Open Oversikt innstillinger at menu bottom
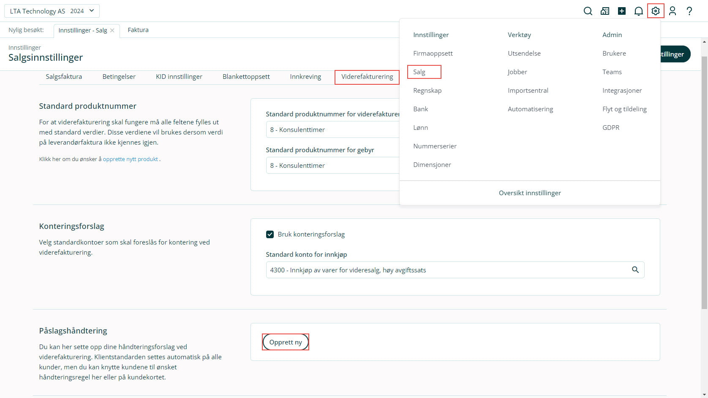 pyautogui.click(x=530, y=193)
